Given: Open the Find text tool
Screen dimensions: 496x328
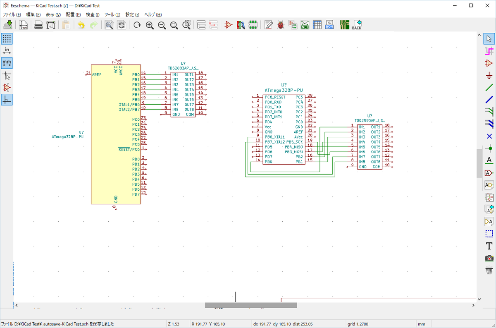Looking at the screenshot, I should click(109, 25).
